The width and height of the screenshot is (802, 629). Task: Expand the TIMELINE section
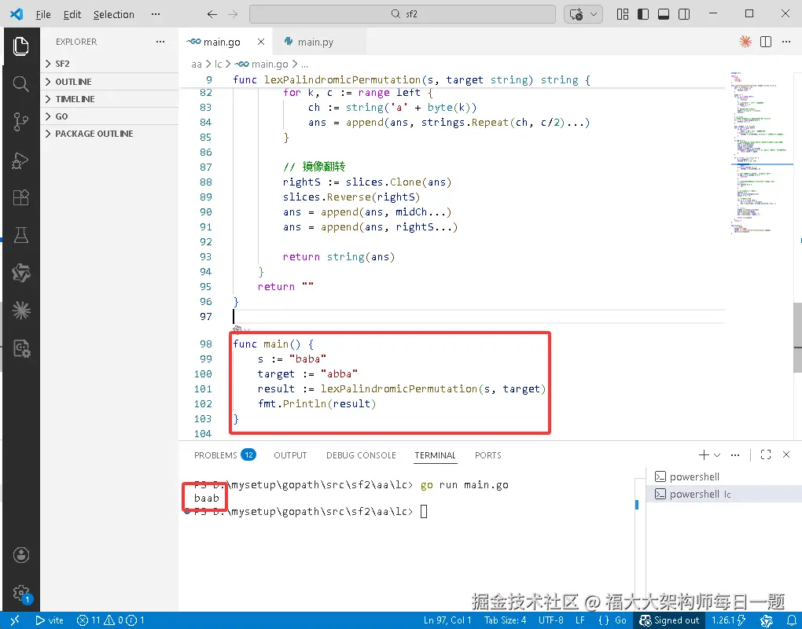109,99
